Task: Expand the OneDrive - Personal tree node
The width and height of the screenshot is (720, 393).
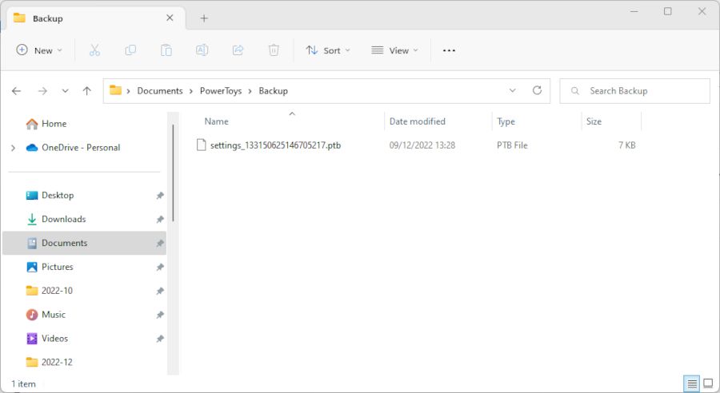Action: coord(13,148)
